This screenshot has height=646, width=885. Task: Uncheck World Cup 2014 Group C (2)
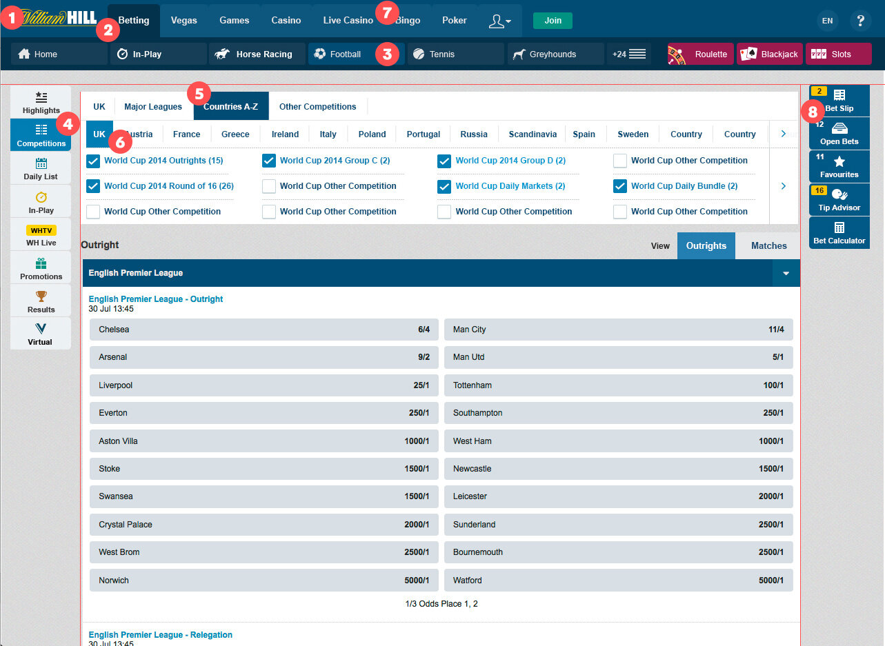pos(269,161)
